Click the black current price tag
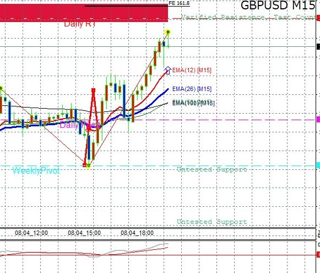The height and width of the screenshot is (273, 320). click(318, 46)
